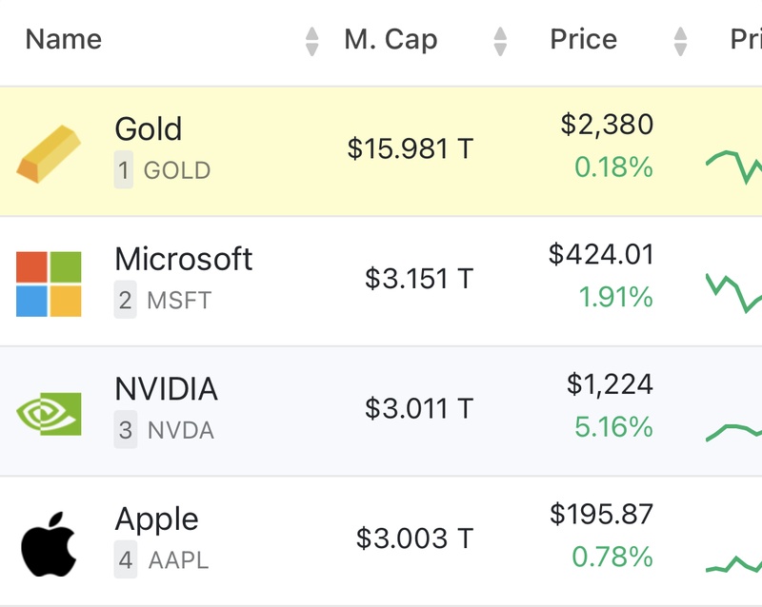Screen dimensions: 762x607
Task: Sort by Name using sort arrows
Action: [x=312, y=41]
